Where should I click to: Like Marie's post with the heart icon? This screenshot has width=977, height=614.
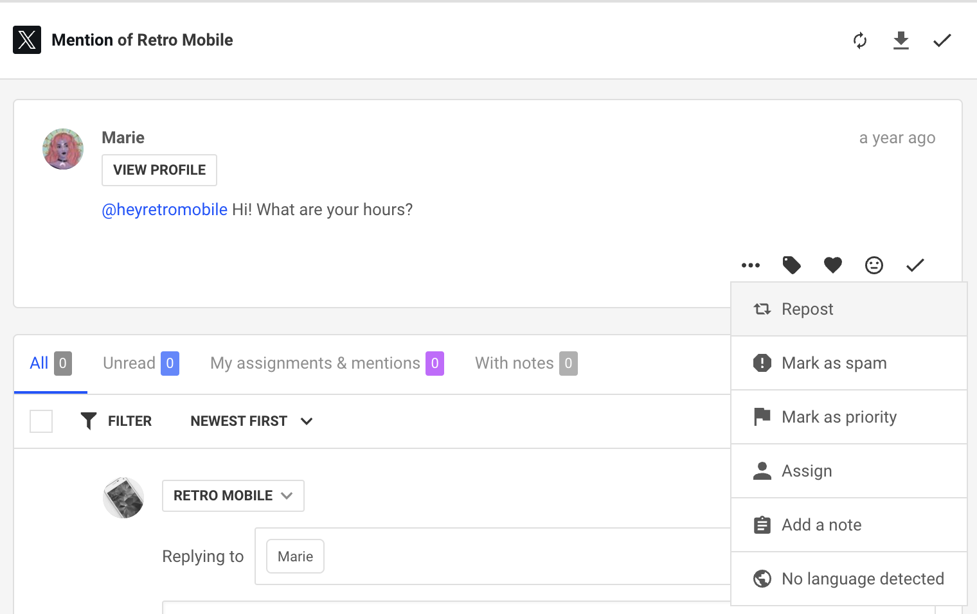coord(833,265)
